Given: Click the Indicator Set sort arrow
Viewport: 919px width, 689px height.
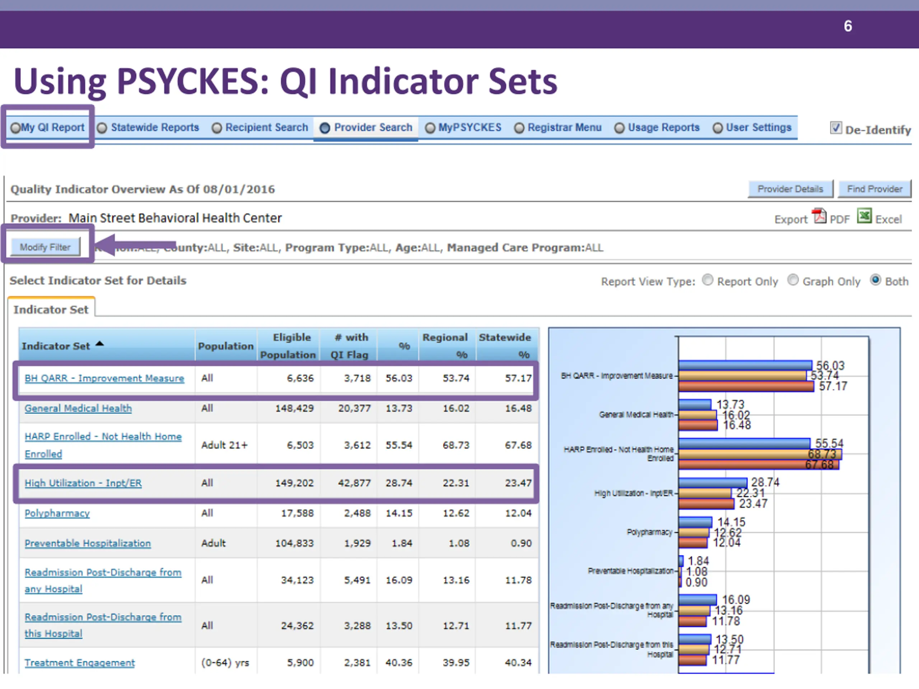Looking at the screenshot, I should tap(99, 344).
